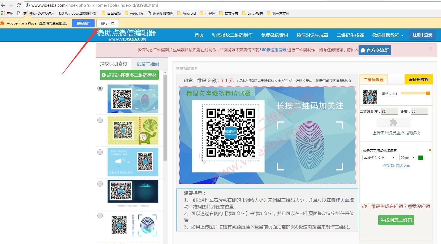441x244 pixels.
Task: Click the 上传图片没反应点击我解决 link
Action: [x=396, y=133]
